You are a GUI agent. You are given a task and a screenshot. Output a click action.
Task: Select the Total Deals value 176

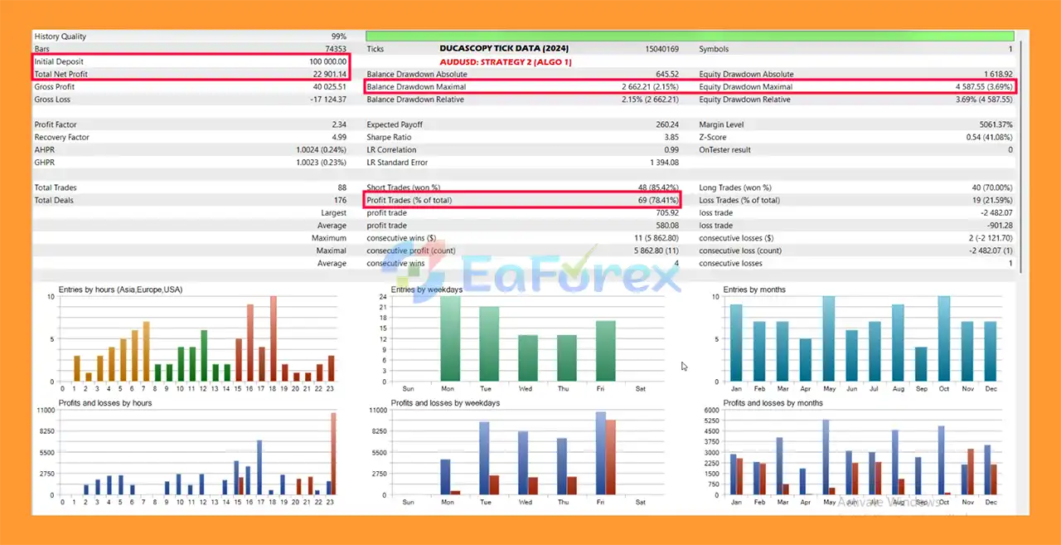click(341, 200)
